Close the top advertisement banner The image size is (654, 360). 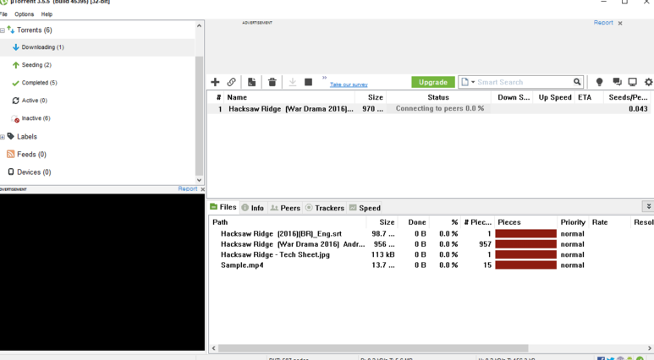tap(620, 23)
